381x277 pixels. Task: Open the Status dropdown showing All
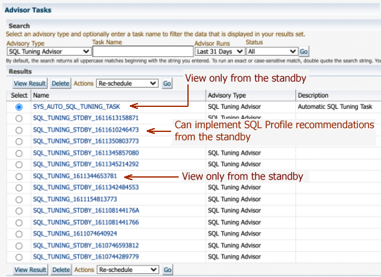272,51
